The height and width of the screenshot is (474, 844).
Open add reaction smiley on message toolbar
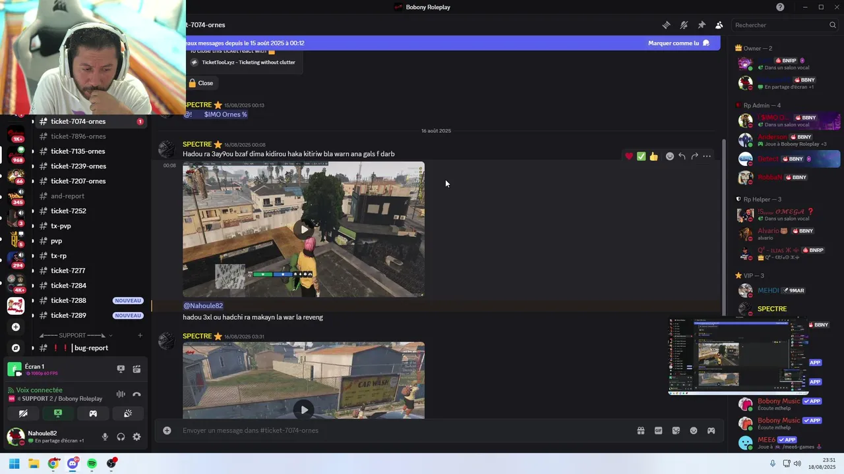pyautogui.click(x=670, y=156)
